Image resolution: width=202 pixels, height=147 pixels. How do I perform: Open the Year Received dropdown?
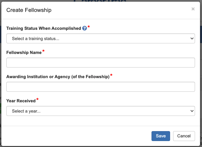(x=100, y=111)
